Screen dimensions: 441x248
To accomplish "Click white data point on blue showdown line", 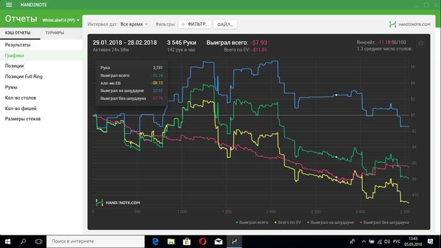I will (336, 95).
